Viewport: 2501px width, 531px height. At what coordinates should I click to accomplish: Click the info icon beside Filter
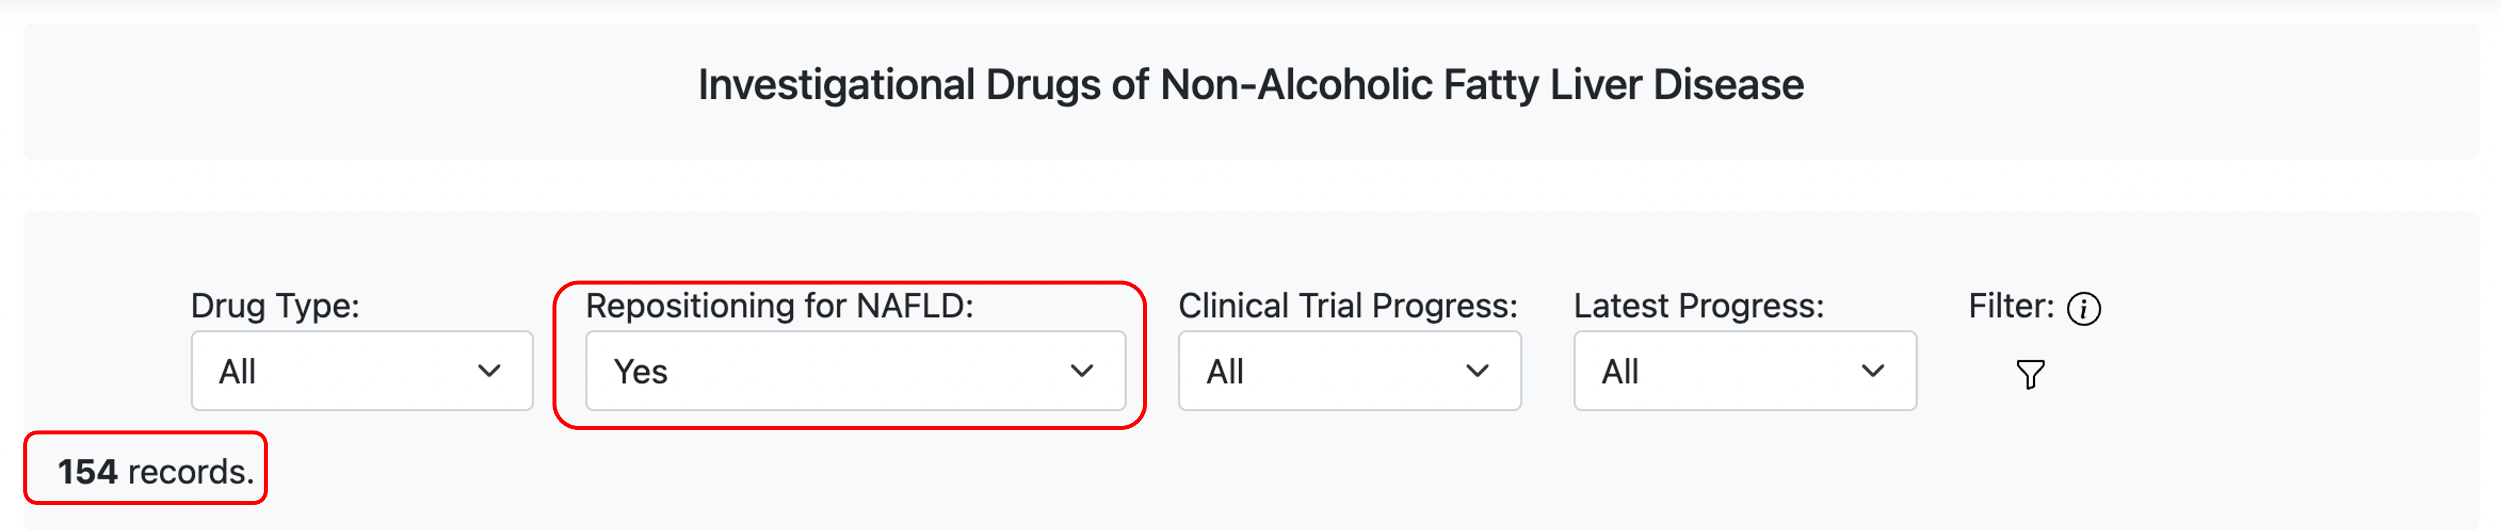coord(2084,309)
